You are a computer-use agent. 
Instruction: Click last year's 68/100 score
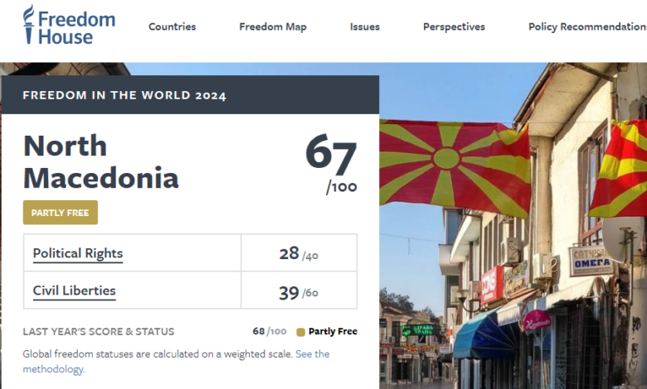pyautogui.click(x=270, y=332)
